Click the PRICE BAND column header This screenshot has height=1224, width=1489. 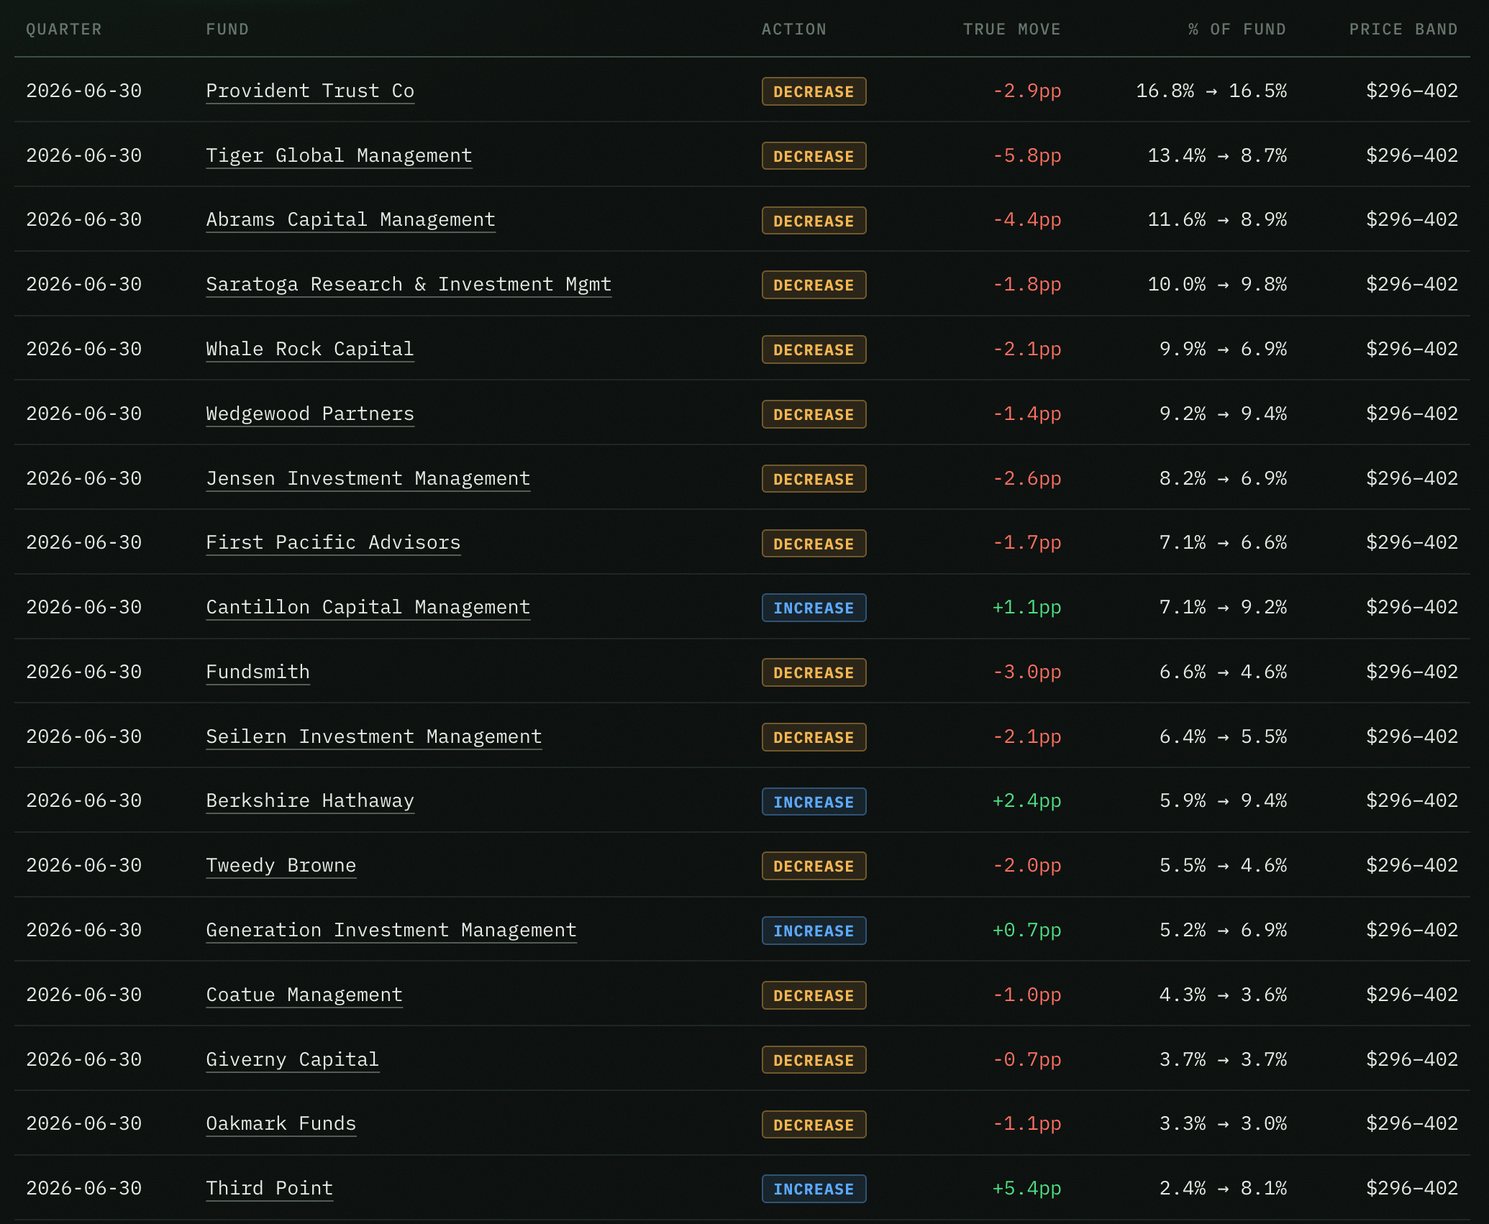[1403, 29]
